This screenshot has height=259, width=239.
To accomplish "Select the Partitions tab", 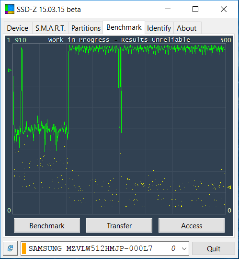I will coord(86,28).
